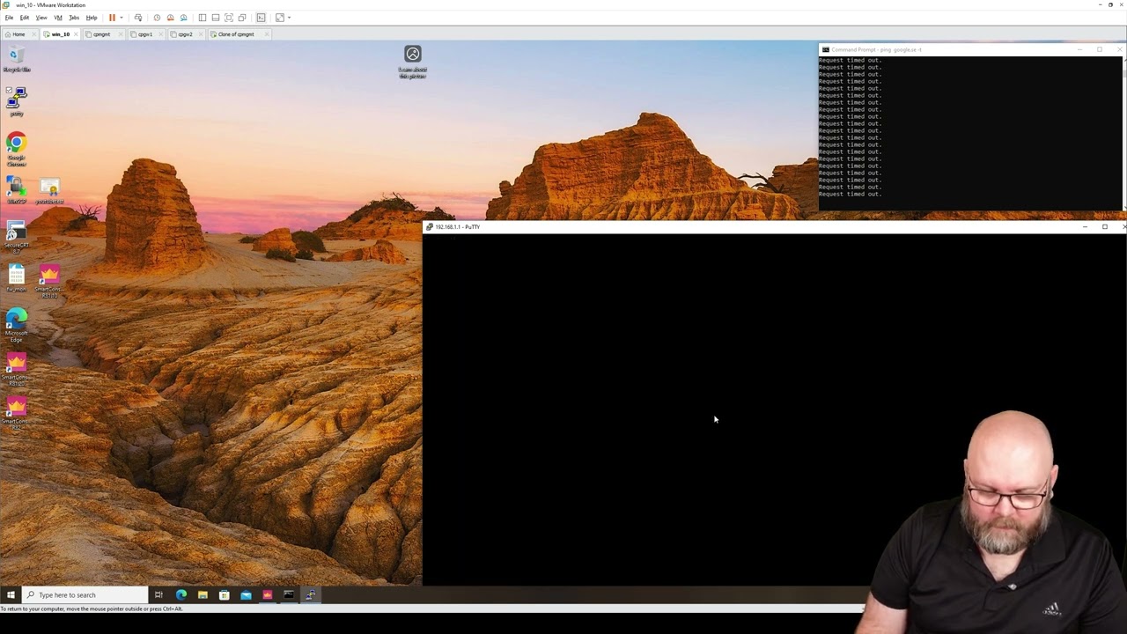
Task: Open the View menu
Action: point(41,18)
